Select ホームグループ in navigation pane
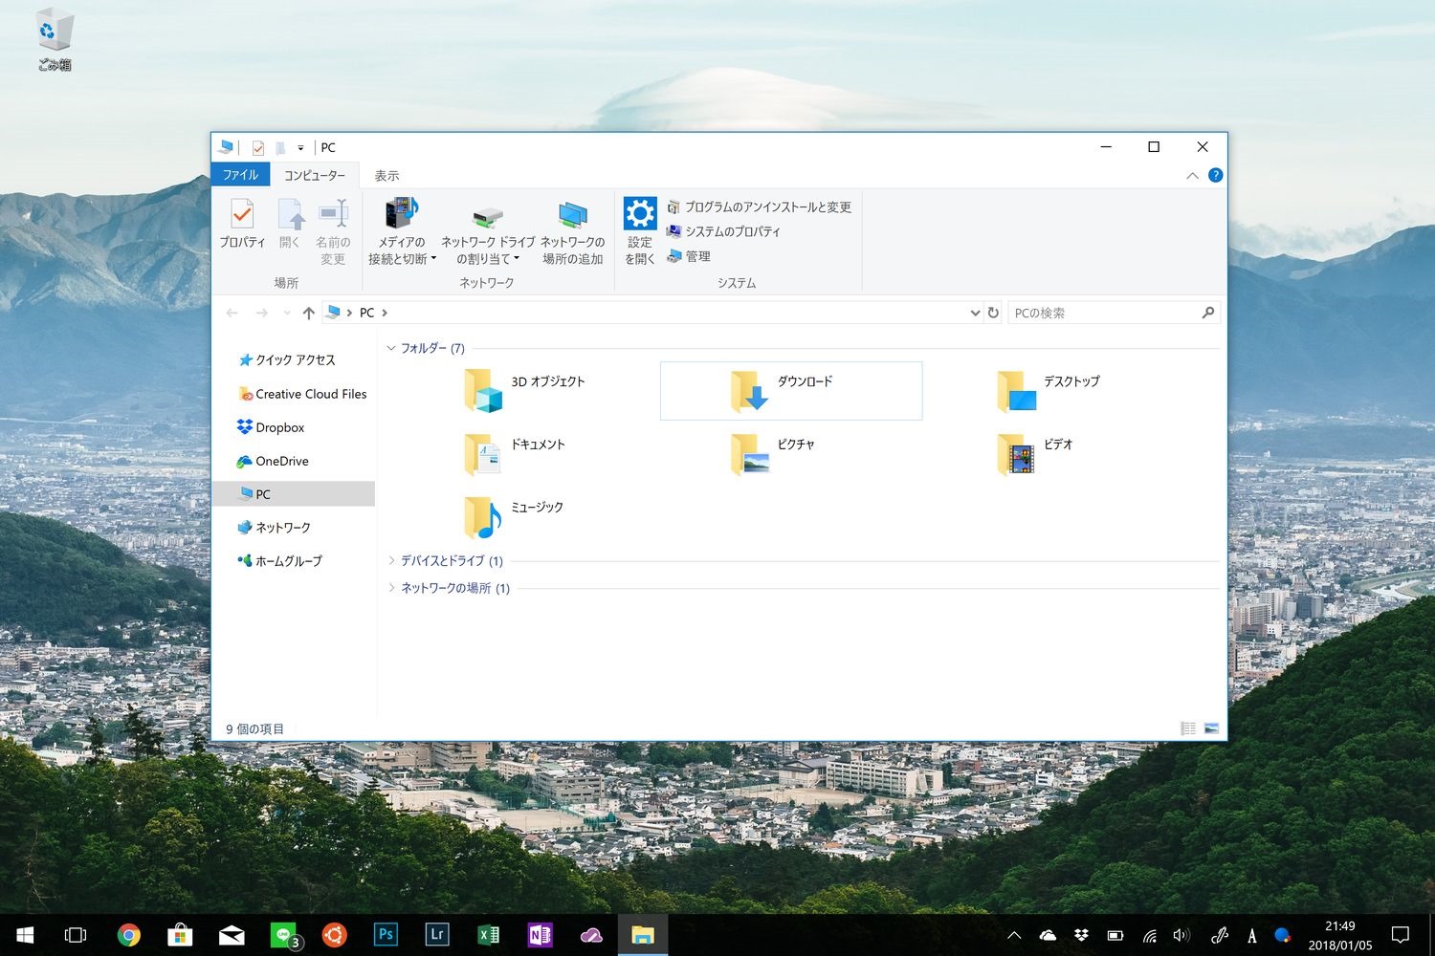This screenshot has height=956, width=1435. [x=279, y=560]
